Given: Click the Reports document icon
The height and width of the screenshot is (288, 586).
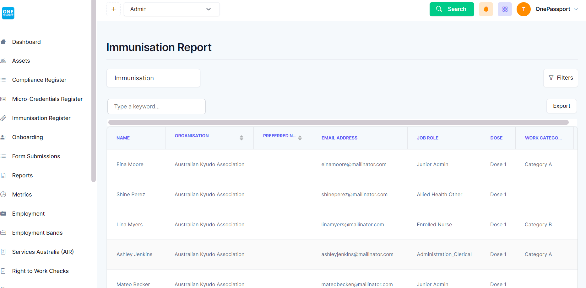Looking at the screenshot, I should pos(3,175).
